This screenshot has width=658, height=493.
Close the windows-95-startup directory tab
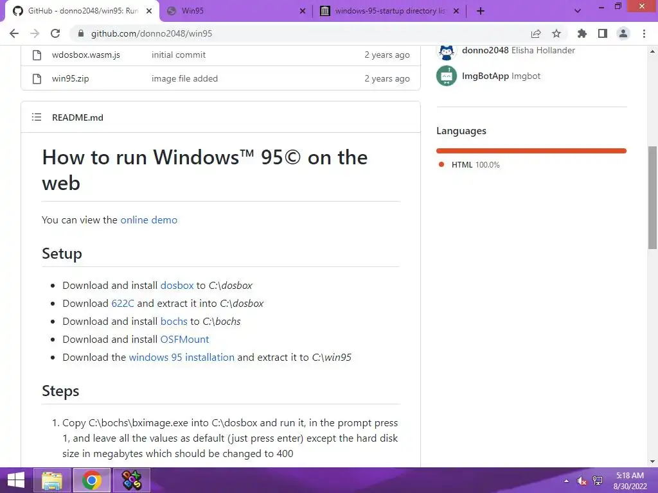(x=456, y=11)
